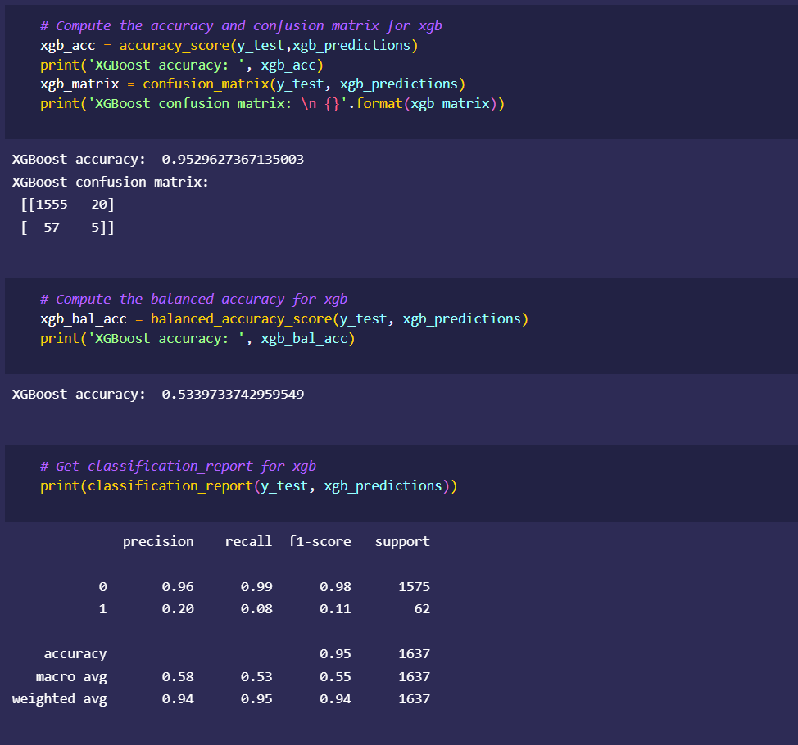Click the code line print('XGBoost accuracy: ', xgb_acc)

[x=182, y=65]
